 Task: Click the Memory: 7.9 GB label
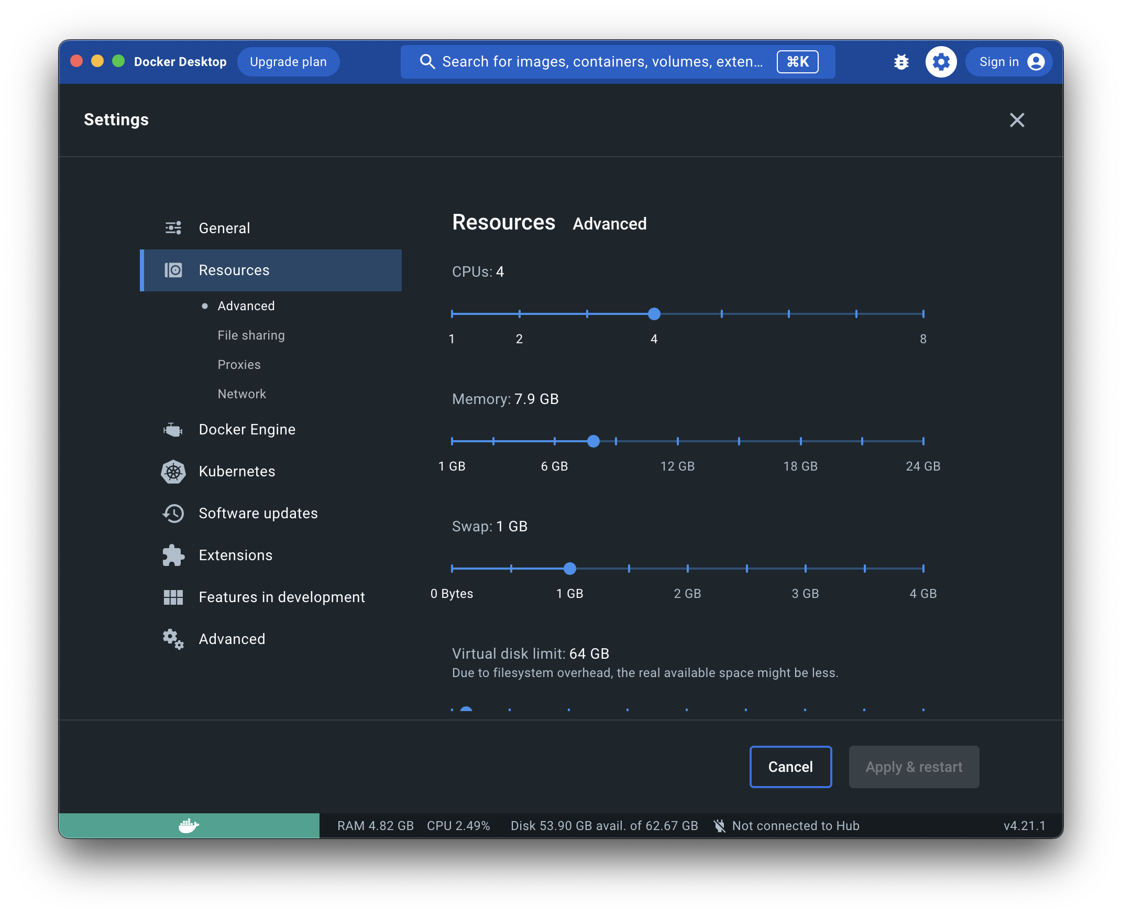(x=505, y=399)
